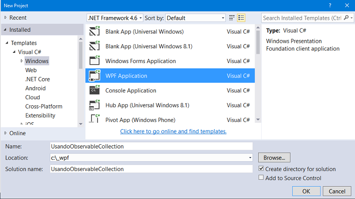Click the category tree scroll up arrow
The width and height of the screenshot is (355, 199).
pos(81,39)
